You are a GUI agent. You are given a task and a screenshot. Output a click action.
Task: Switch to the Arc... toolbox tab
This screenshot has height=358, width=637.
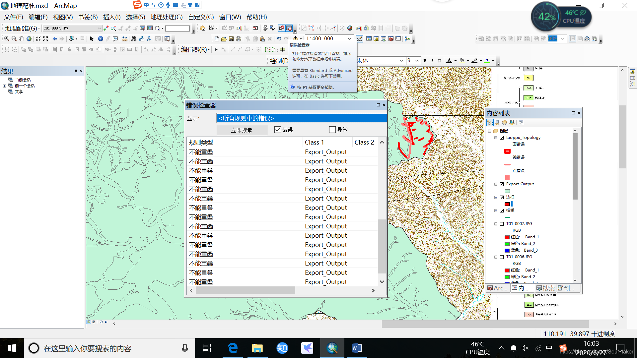pos(497,288)
